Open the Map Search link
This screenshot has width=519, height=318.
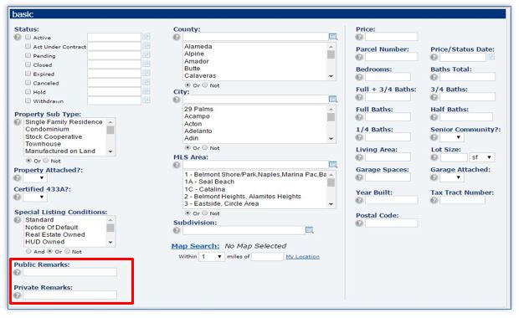pos(195,246)
